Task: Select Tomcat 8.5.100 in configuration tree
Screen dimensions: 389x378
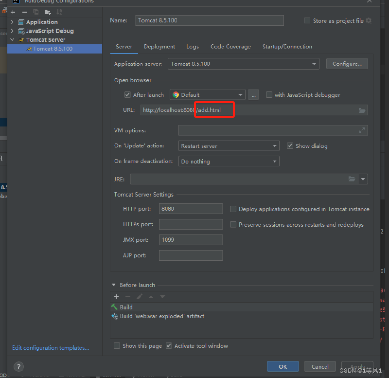Action: [x=55, y=49]
